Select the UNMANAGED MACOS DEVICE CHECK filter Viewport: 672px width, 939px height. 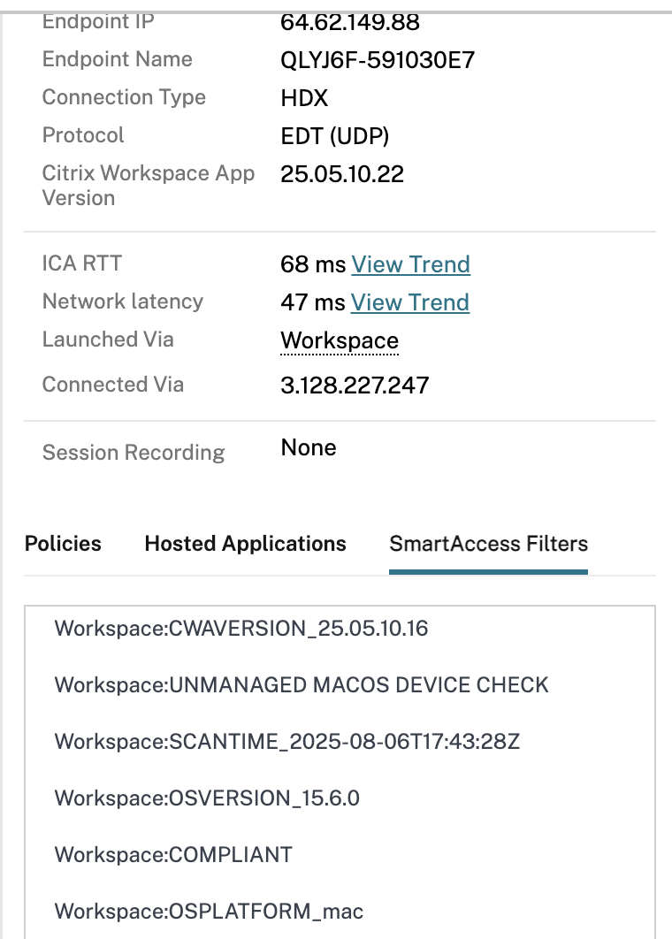pos(302,685)
